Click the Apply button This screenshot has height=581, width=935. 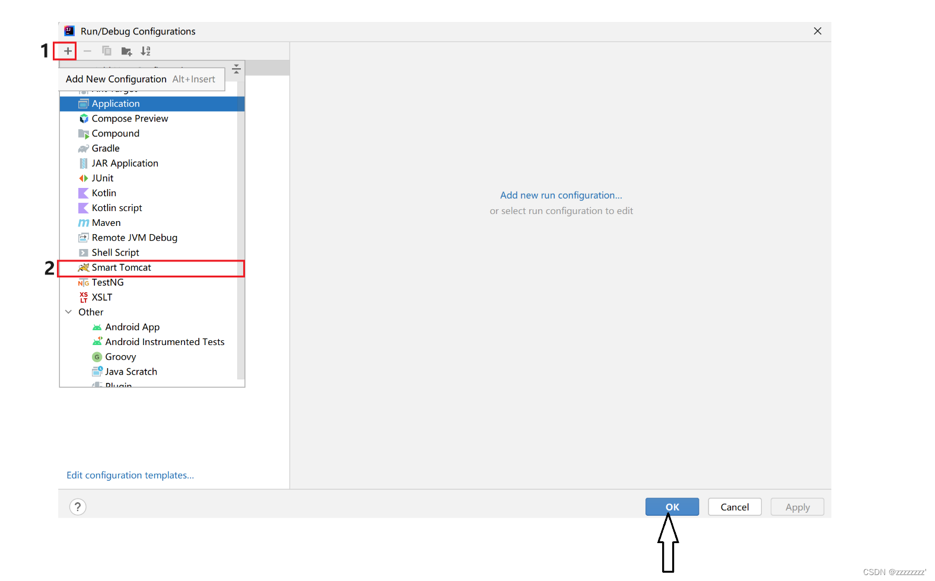[x=797, y=507]
